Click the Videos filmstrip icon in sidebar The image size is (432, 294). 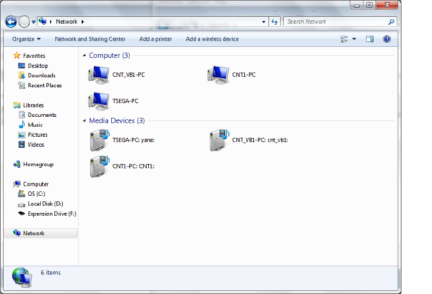[22, 145]
